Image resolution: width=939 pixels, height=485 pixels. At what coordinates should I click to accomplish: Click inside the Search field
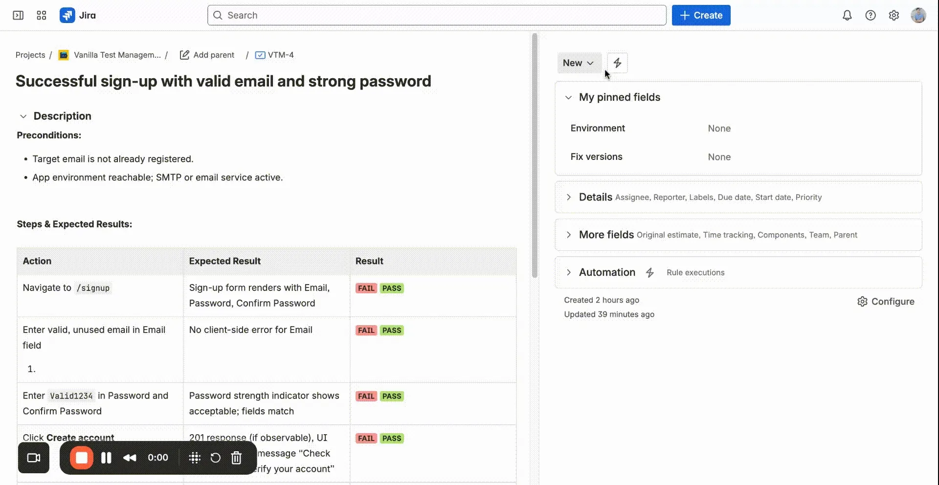tap(436, 15)
